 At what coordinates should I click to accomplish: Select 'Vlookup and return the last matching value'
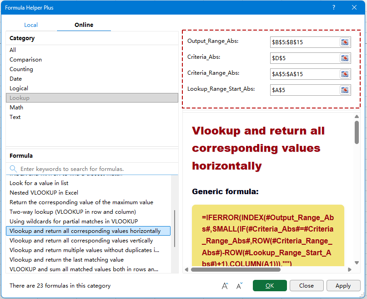pyautogui.click(x=88, y=260)
